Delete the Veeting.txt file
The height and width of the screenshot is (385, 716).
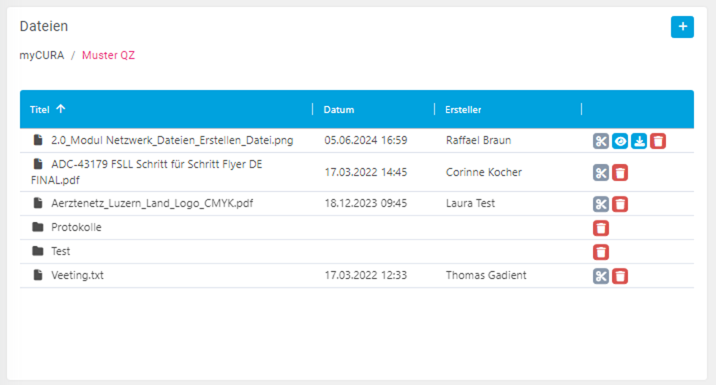[x=620, y=276]
